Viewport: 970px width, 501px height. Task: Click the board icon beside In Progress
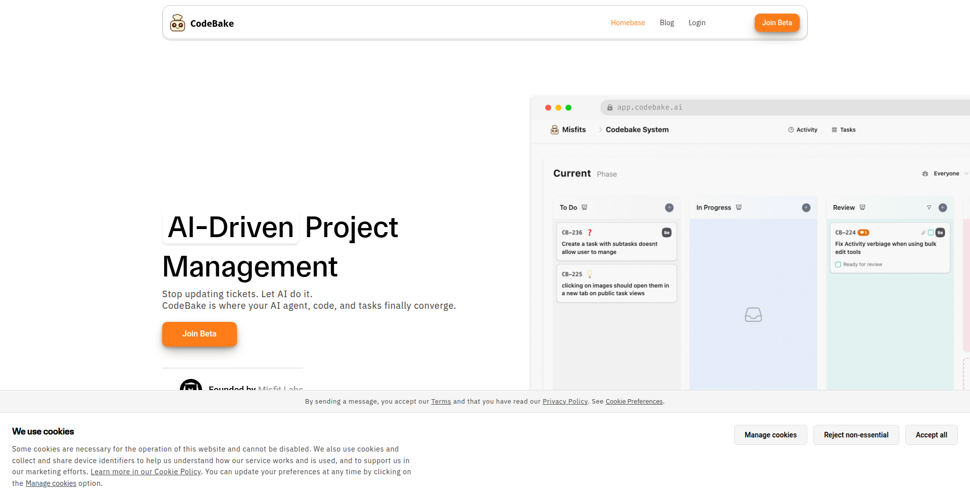[x=739, y=207]
